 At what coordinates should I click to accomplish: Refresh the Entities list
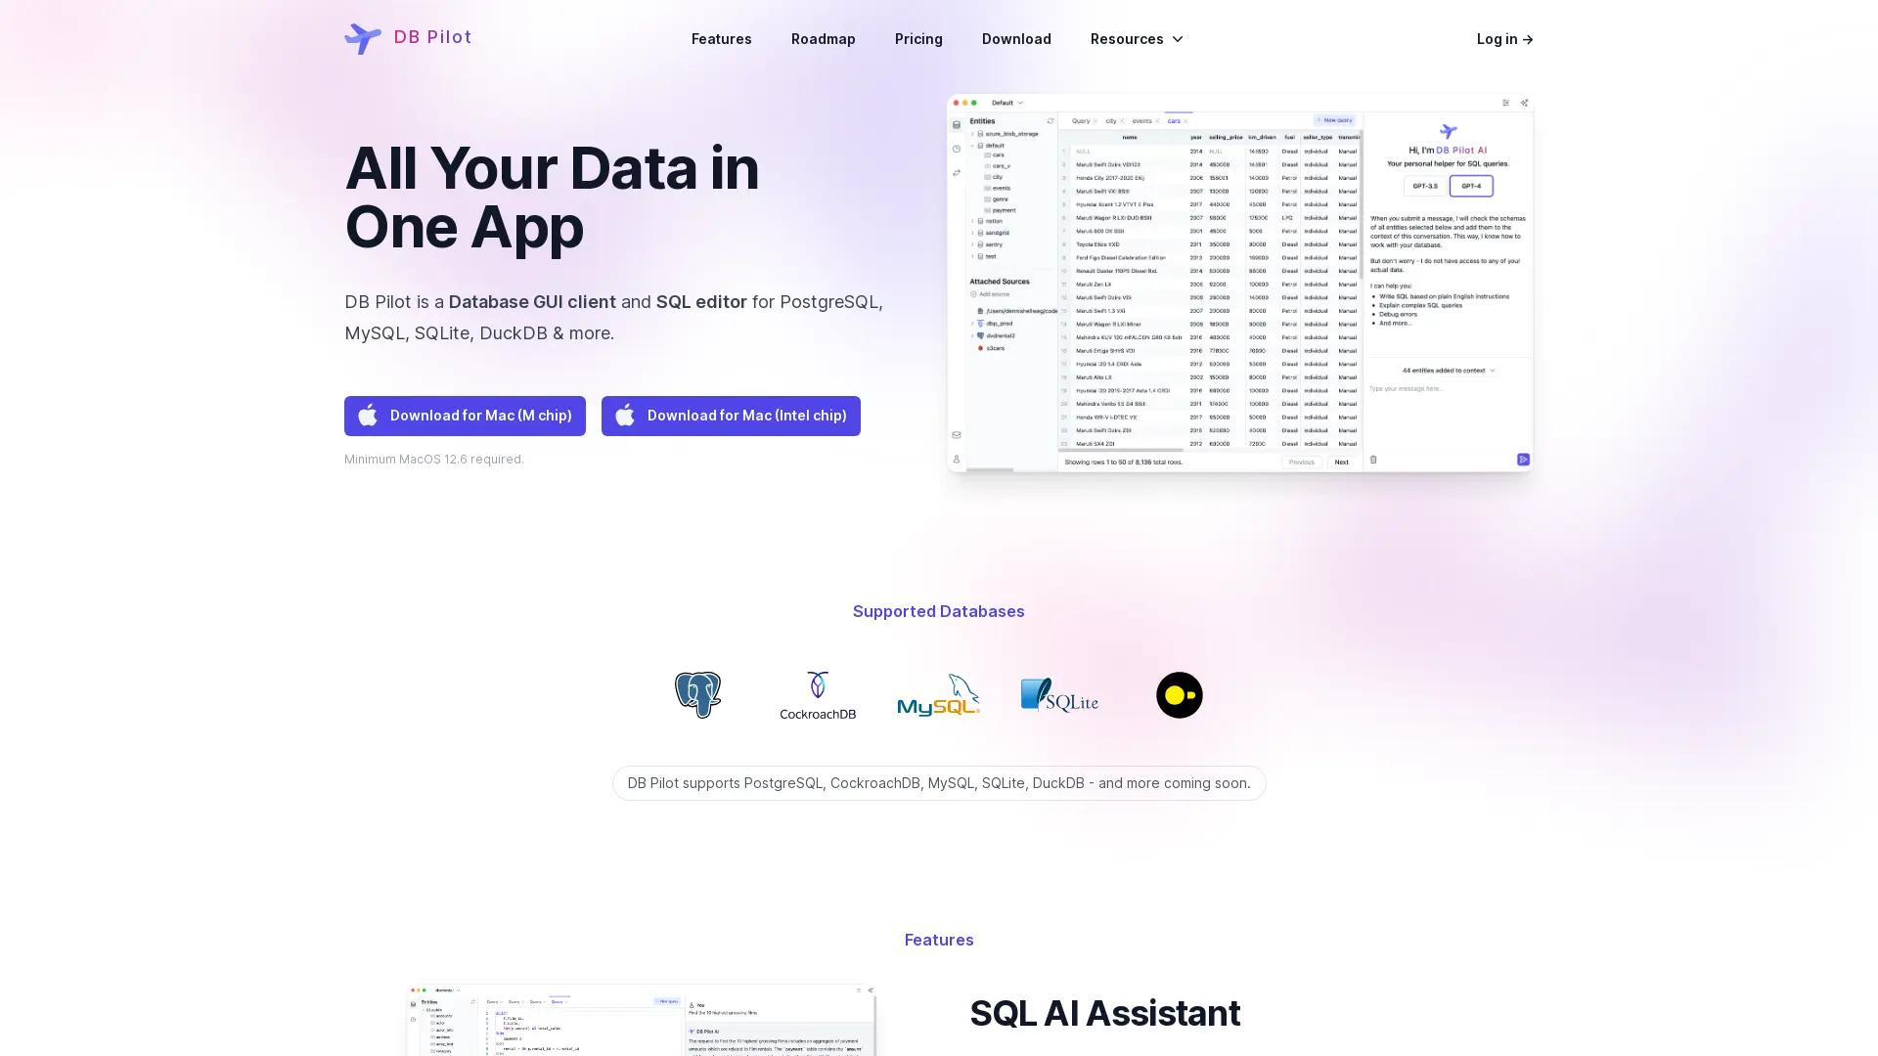(1051, 119)
